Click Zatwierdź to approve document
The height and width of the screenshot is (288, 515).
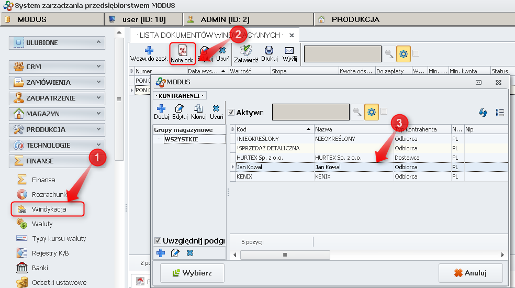245,54
